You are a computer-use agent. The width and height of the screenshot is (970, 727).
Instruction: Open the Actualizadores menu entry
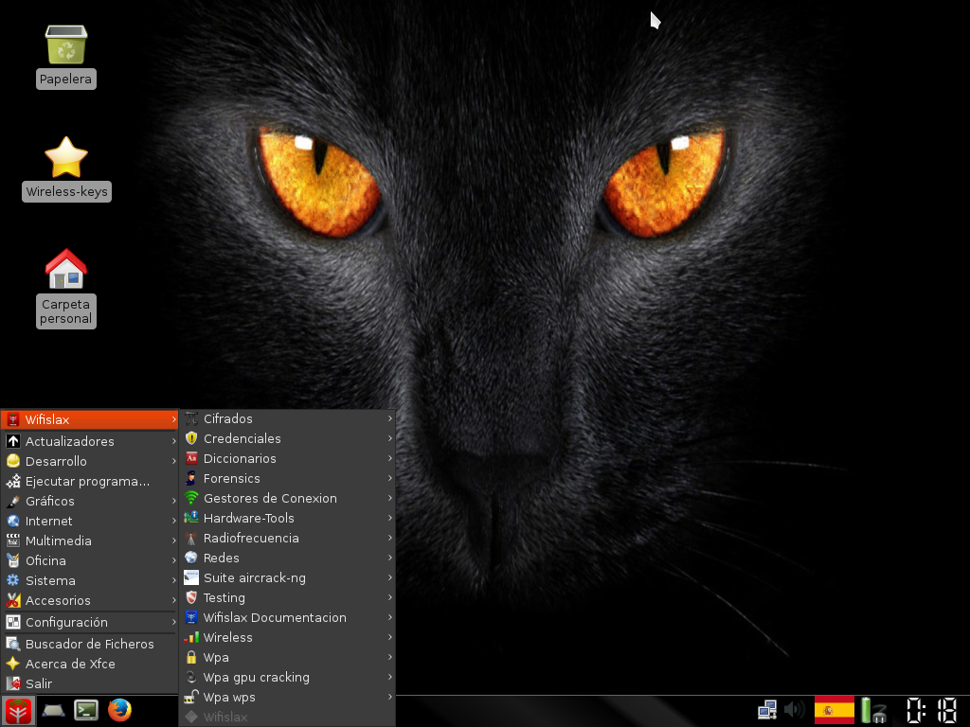point(90,441)
